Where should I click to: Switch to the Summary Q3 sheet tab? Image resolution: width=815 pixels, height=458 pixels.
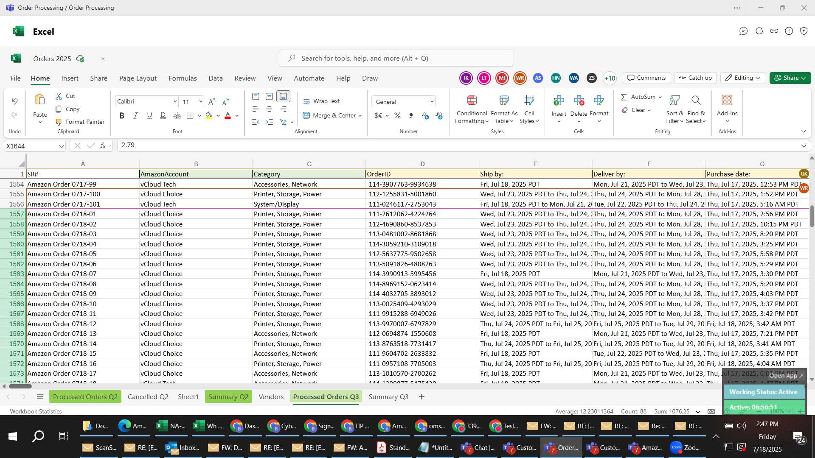click(x=388, y=397)
